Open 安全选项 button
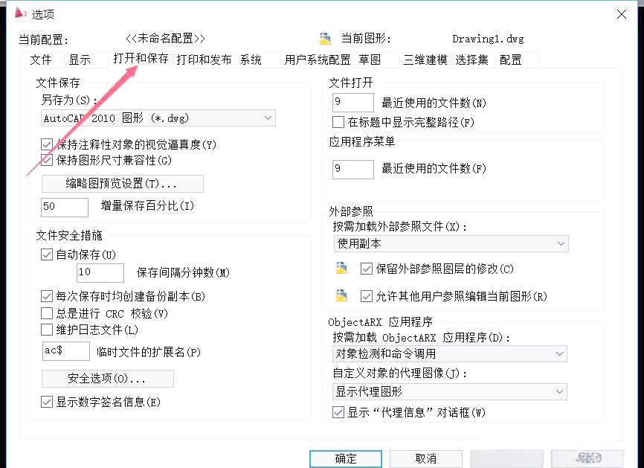The image size is (644, 468). pos(108,379)
